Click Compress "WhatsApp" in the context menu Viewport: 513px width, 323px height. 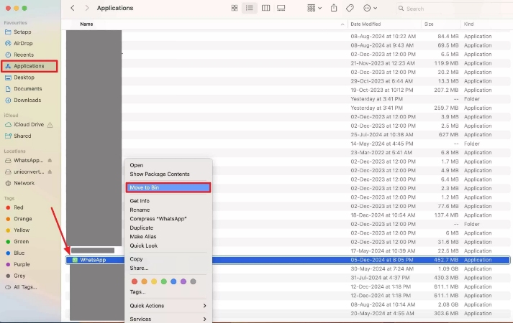tap(158, 218)
